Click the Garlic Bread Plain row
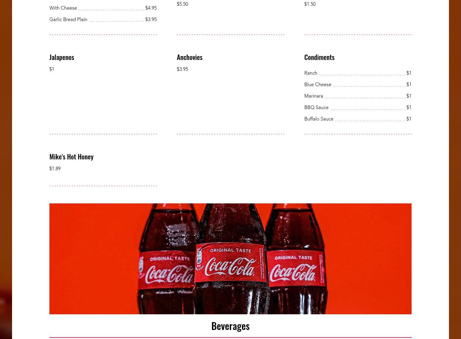 click(x=103, y=19)
